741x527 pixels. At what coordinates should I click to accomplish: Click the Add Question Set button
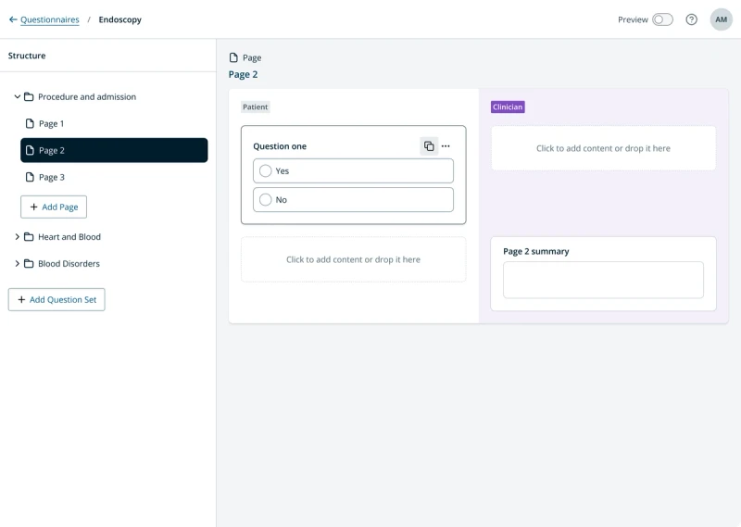[57, 300]
